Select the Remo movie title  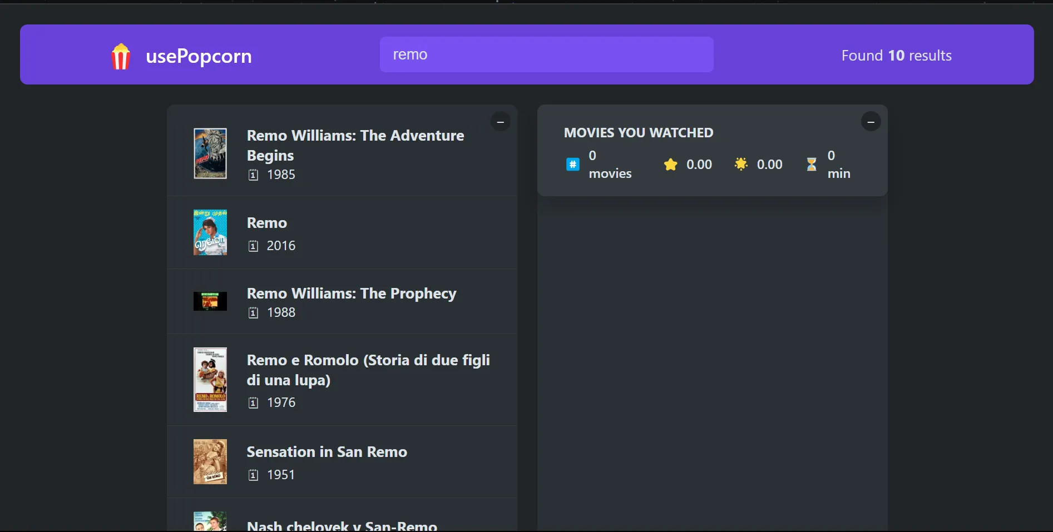tap(266, 223)
